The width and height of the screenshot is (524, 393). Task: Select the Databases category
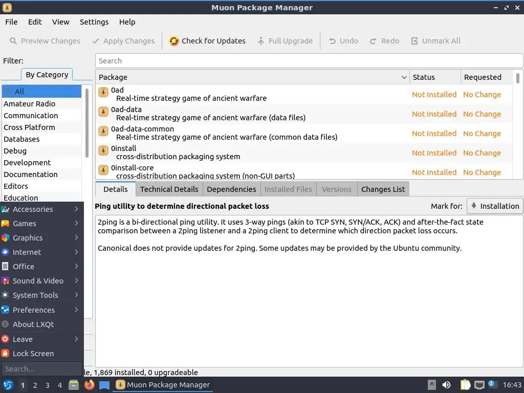(x=41, y=139)
